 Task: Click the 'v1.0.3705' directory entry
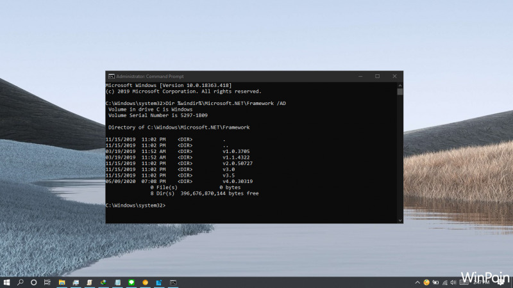[236, 152]
